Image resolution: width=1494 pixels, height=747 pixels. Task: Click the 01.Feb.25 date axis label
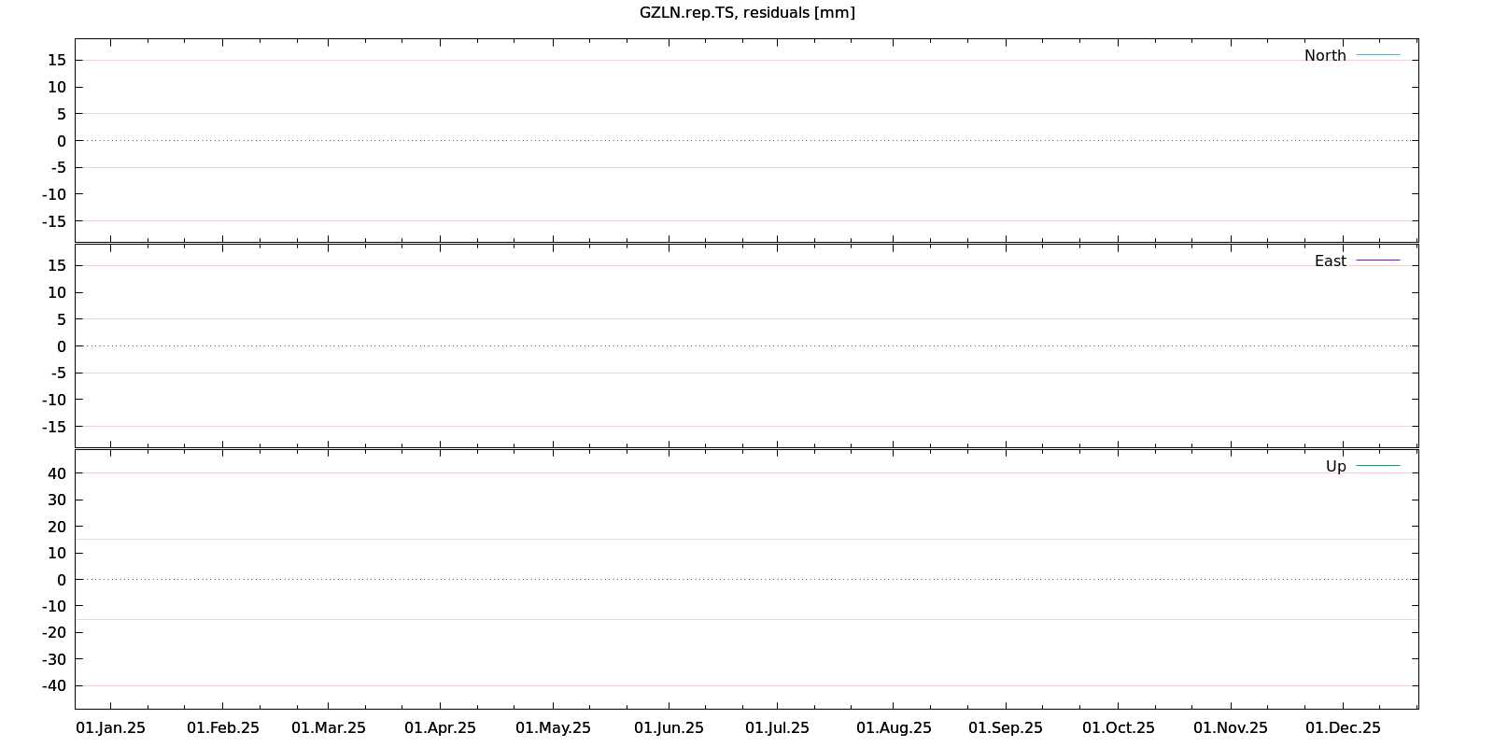(222, 728)
